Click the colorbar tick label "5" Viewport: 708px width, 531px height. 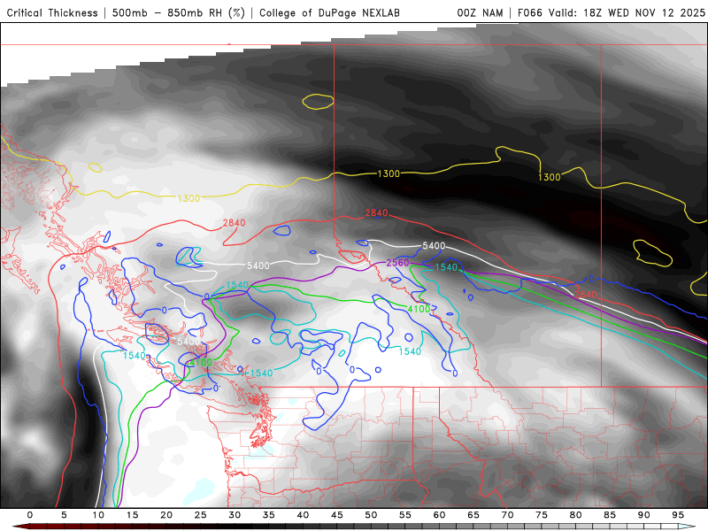64,515
